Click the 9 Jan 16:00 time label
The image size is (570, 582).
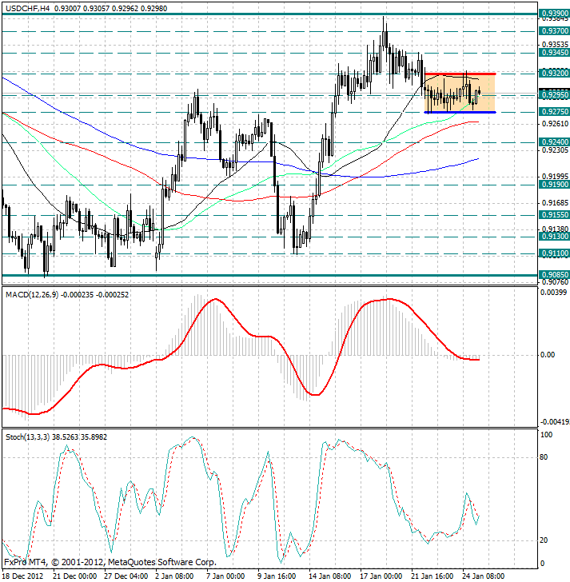point(277,576)
